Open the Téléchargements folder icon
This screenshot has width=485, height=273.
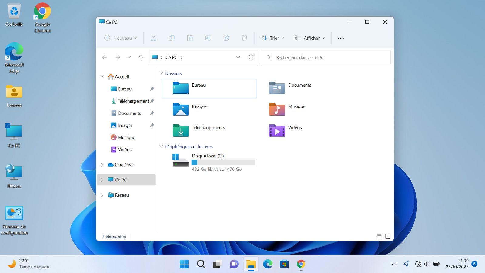tap(181, 131)
